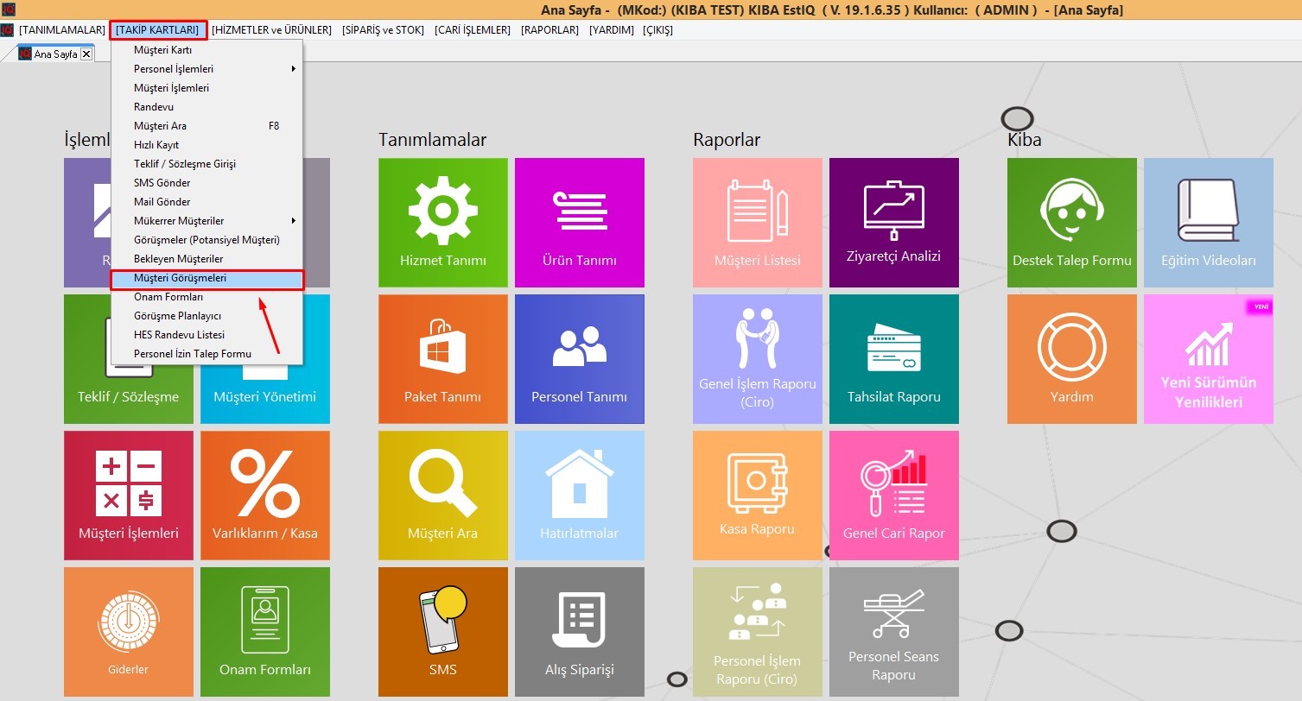
Task: Launch the Müşteri Ara magnifier tile
Action: pyautogui.click(x=442, y=495)
